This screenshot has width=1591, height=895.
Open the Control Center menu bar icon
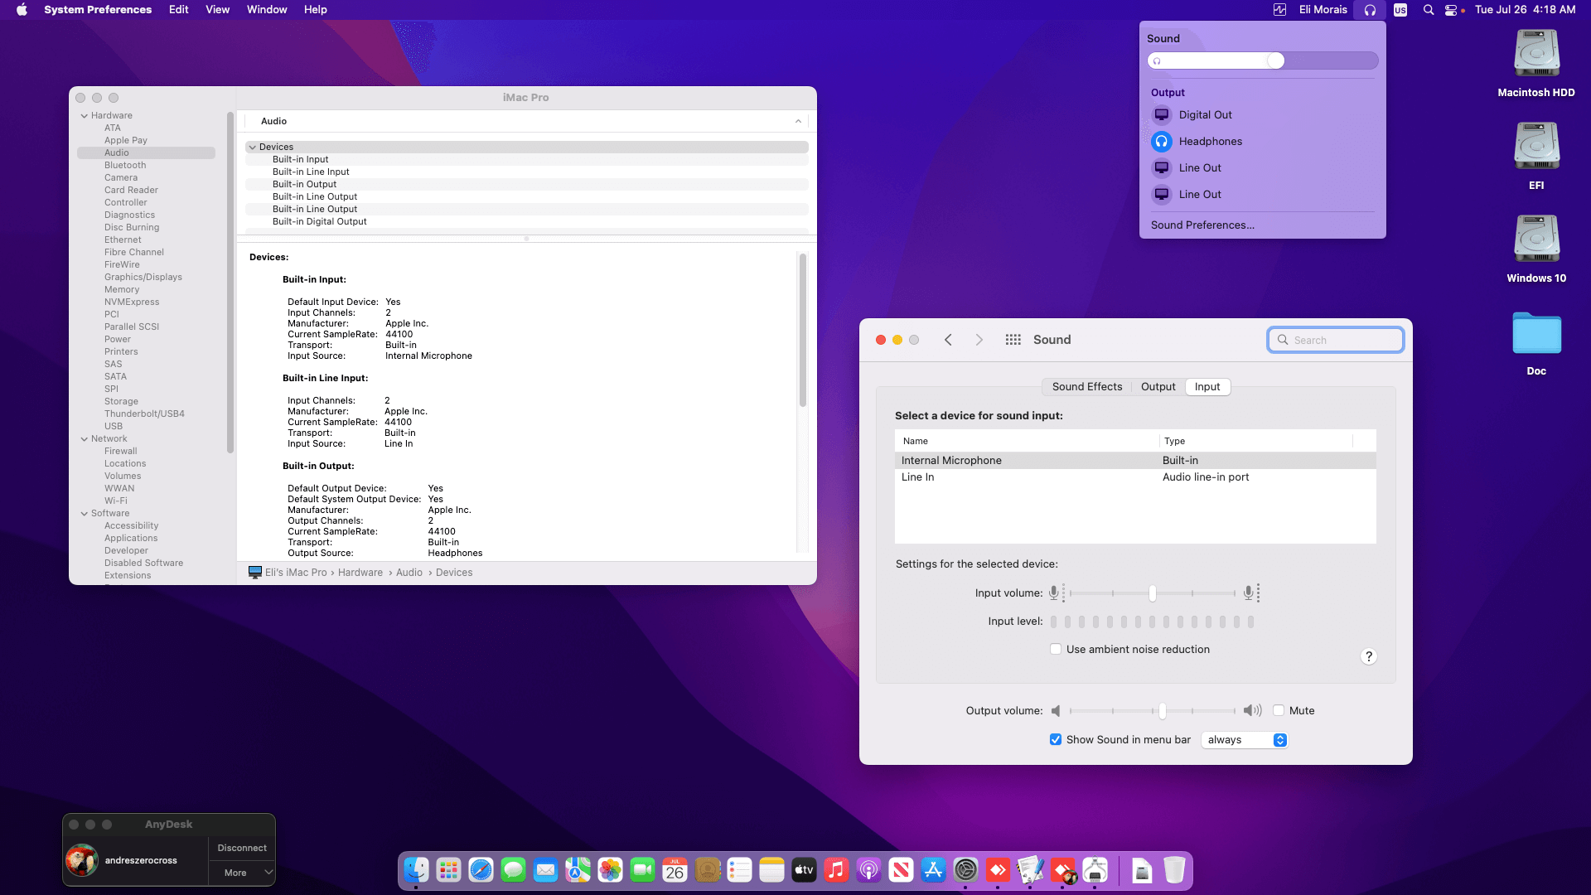[x=1451, y=10]
